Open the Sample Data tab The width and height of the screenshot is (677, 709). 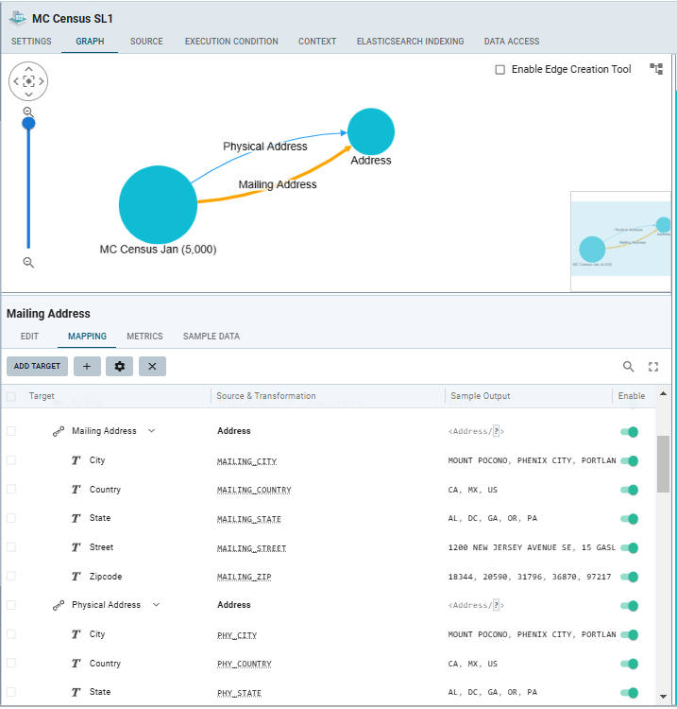coord(211,337)
